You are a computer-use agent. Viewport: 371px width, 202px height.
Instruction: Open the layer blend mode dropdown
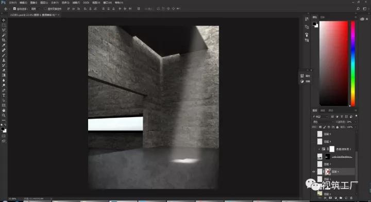coord(323,122)
